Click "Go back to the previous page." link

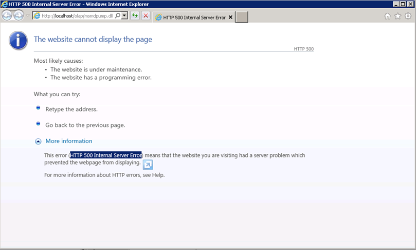(85, 125)
